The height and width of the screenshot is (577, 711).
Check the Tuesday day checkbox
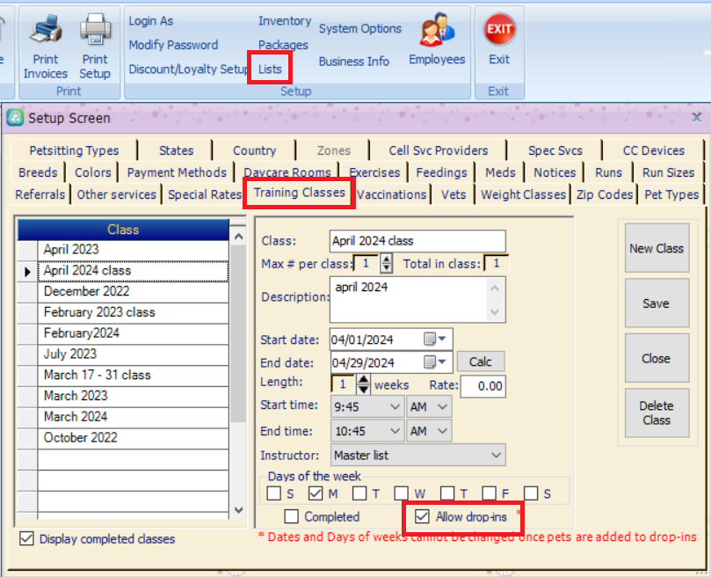point(359,493)
